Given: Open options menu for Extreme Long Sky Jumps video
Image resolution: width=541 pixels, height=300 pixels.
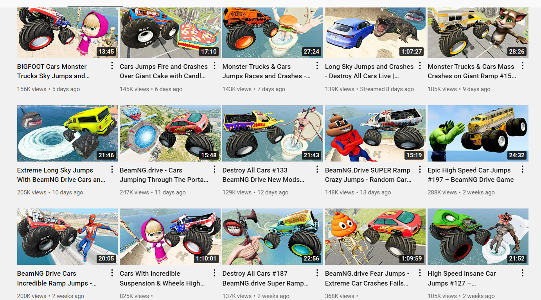Looking at the screenshot, I should 112,169.
